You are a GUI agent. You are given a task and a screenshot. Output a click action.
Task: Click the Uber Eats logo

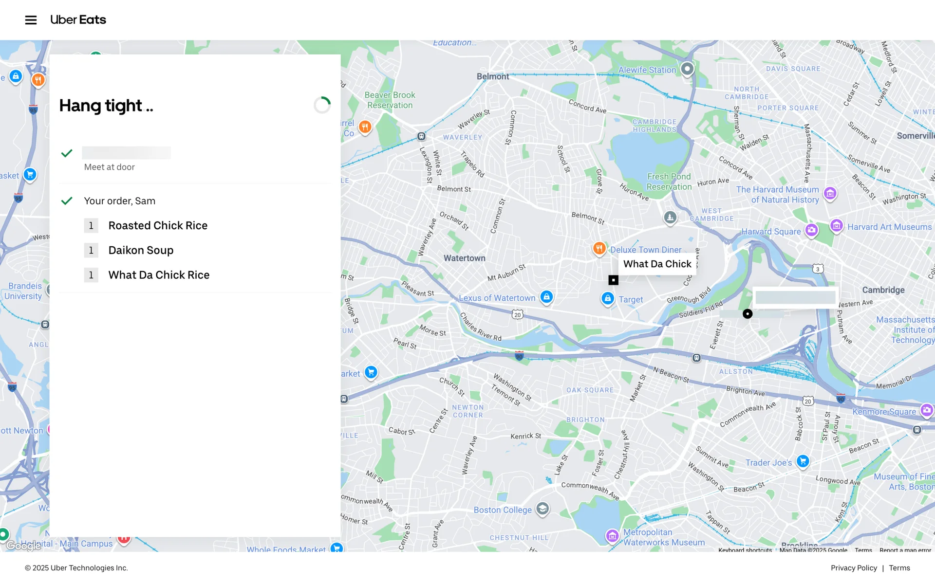click(x=78, y=20)
